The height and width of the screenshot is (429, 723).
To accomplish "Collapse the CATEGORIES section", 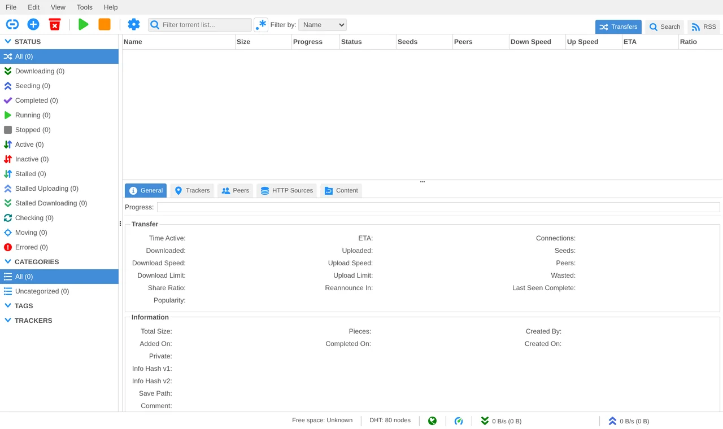I will tap(8, 262).
